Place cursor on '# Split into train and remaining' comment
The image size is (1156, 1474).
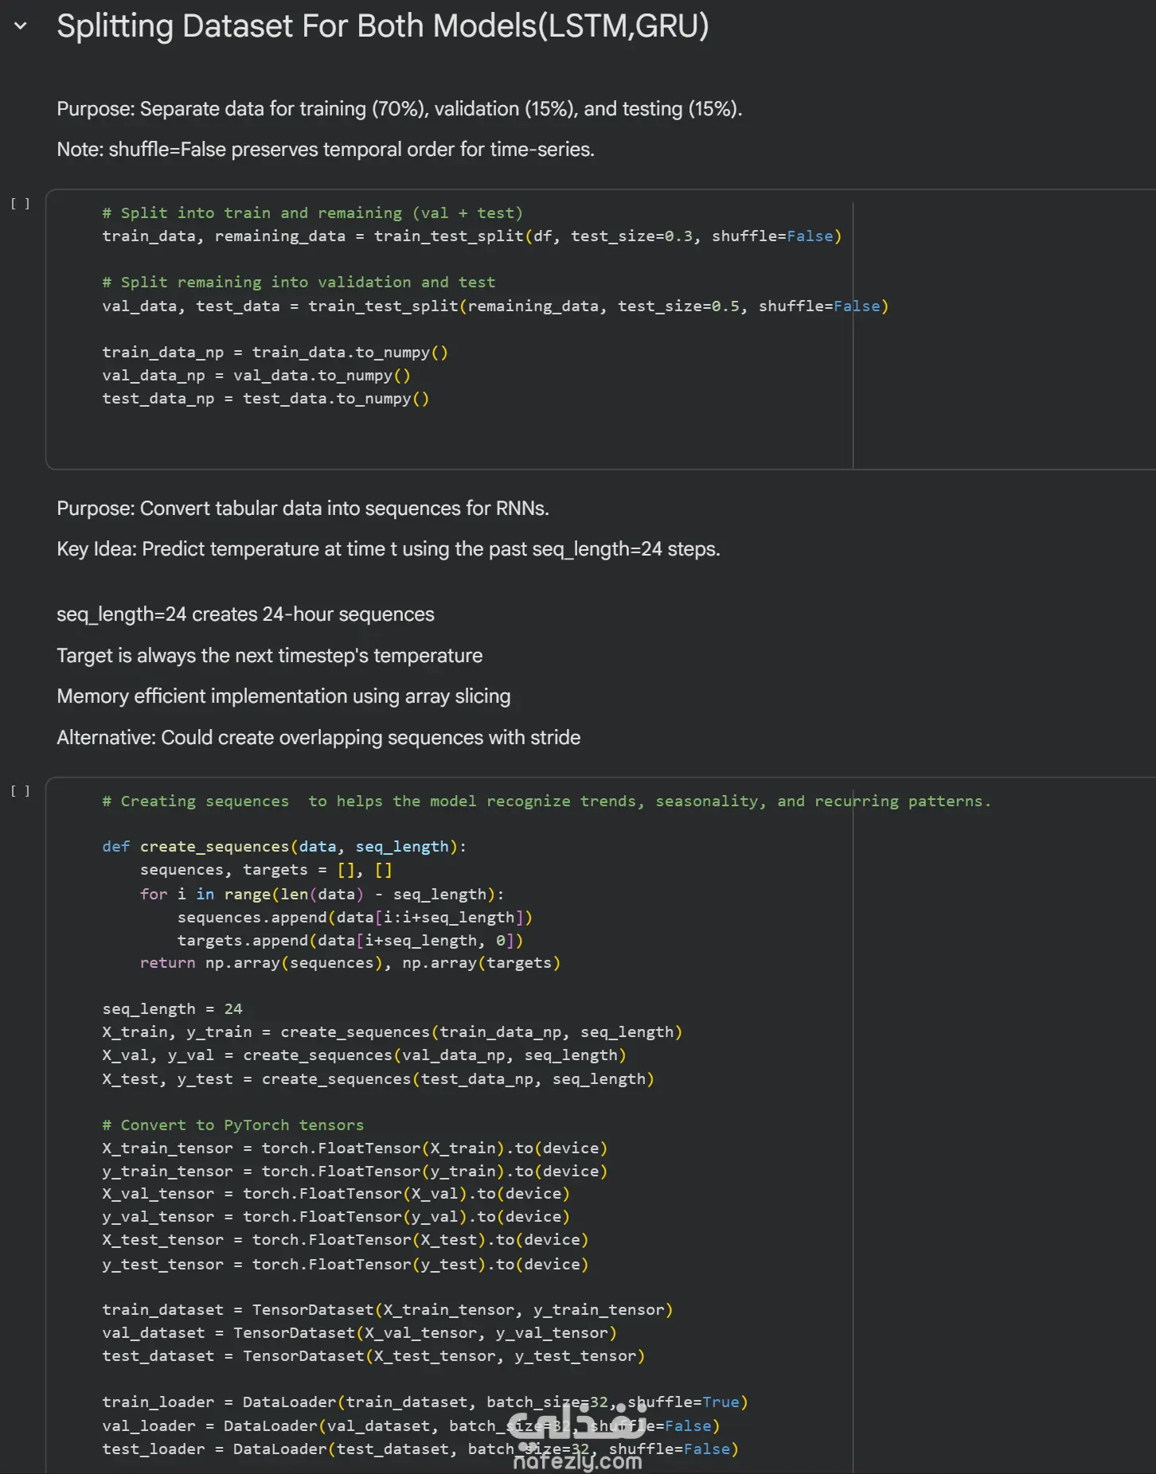coord(312,213)
